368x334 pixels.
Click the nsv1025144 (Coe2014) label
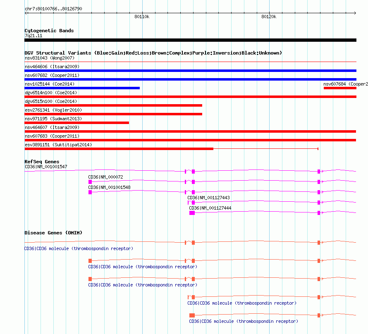[50, 84]
